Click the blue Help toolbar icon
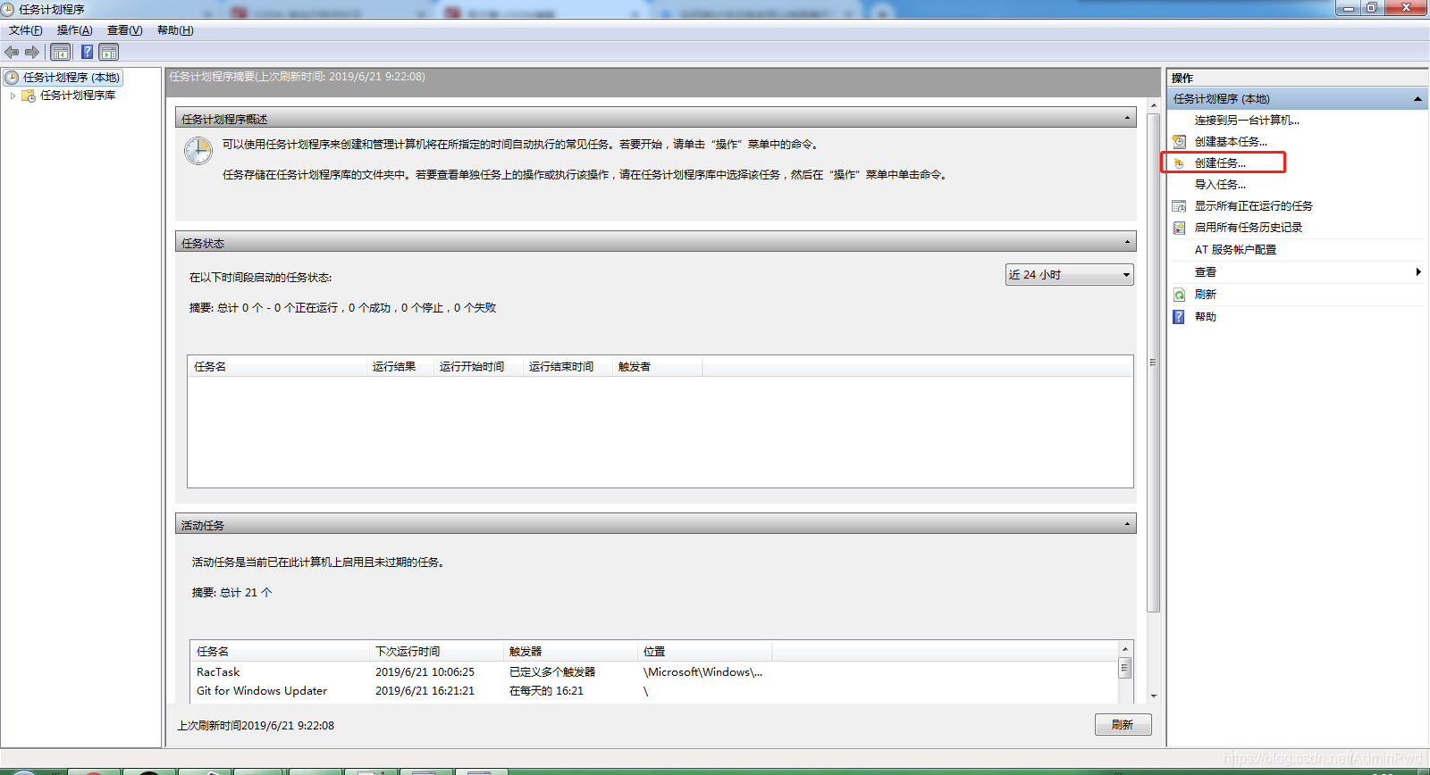This screenshot has height=775, width=1430. (87, 52)
